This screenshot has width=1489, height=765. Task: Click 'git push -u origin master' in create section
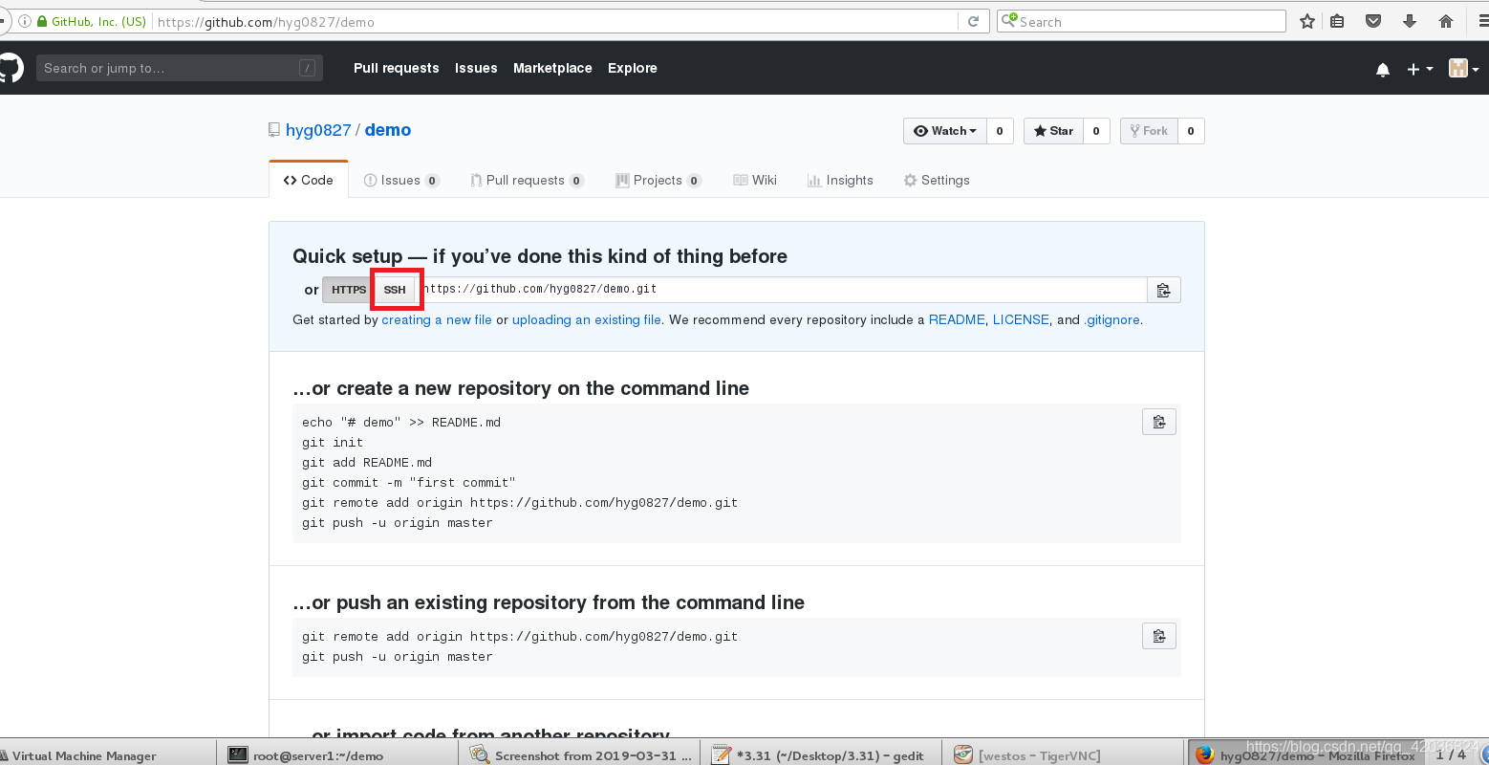tap(398, 522)
